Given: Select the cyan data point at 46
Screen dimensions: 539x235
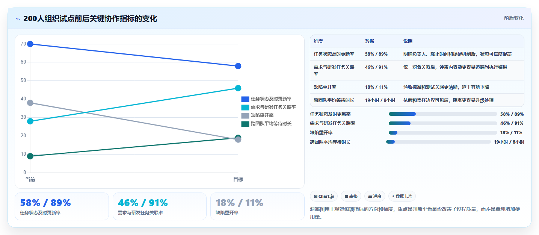Looking at the screenshot, I should 238,88.
